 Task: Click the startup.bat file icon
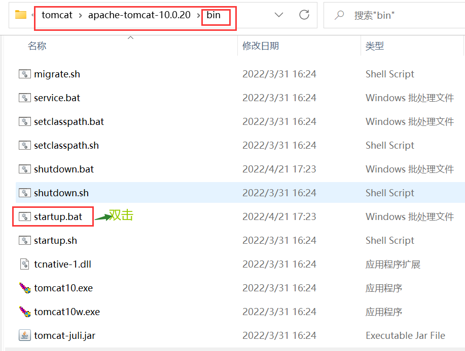pos(25,217)
